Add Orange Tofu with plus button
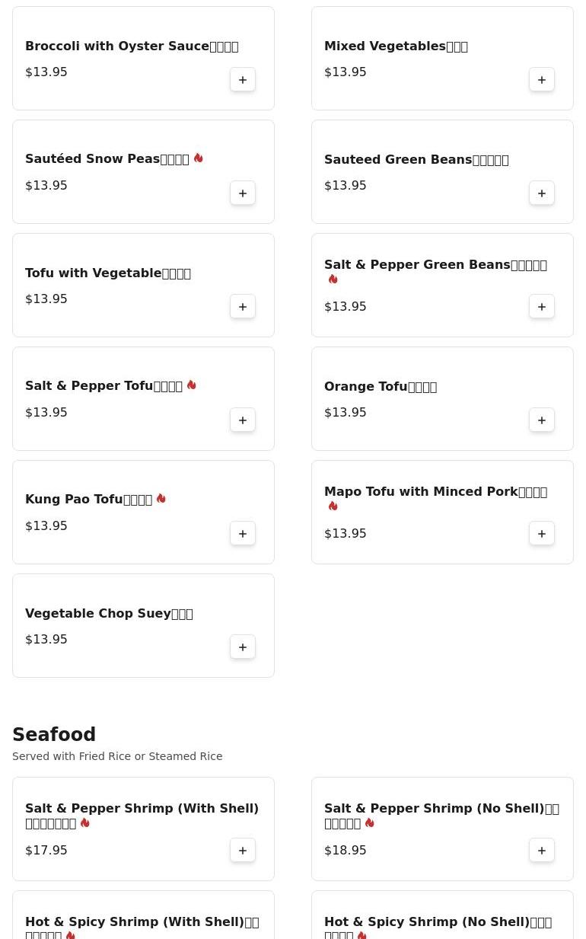The width and height of the screenshot is (586, 939). coord(542,420)
